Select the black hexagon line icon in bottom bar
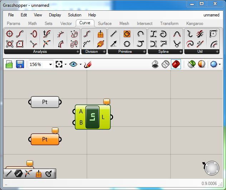The image size is (226, 190). pos(19,174)
